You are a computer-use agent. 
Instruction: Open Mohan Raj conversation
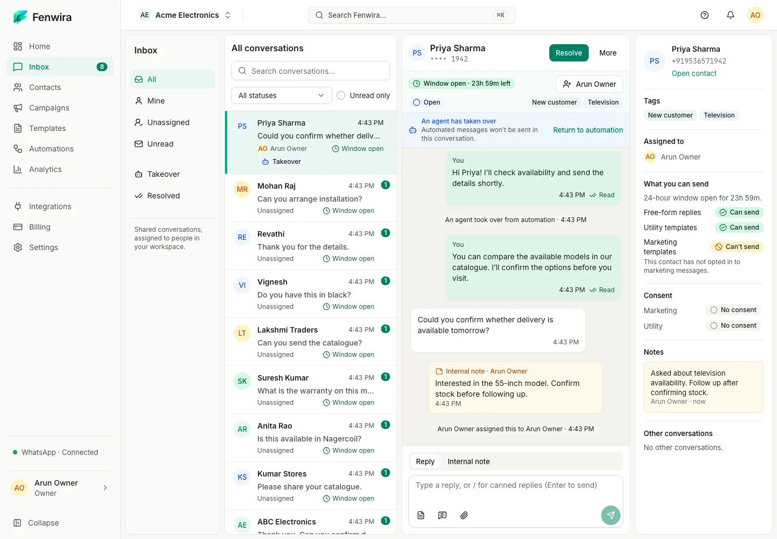pos(311,198)
